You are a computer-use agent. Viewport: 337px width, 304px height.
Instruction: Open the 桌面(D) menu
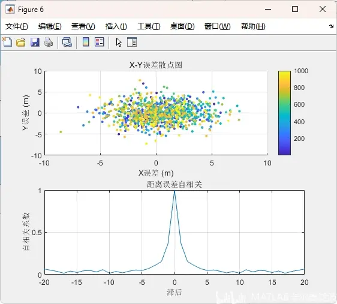(182, 26)
